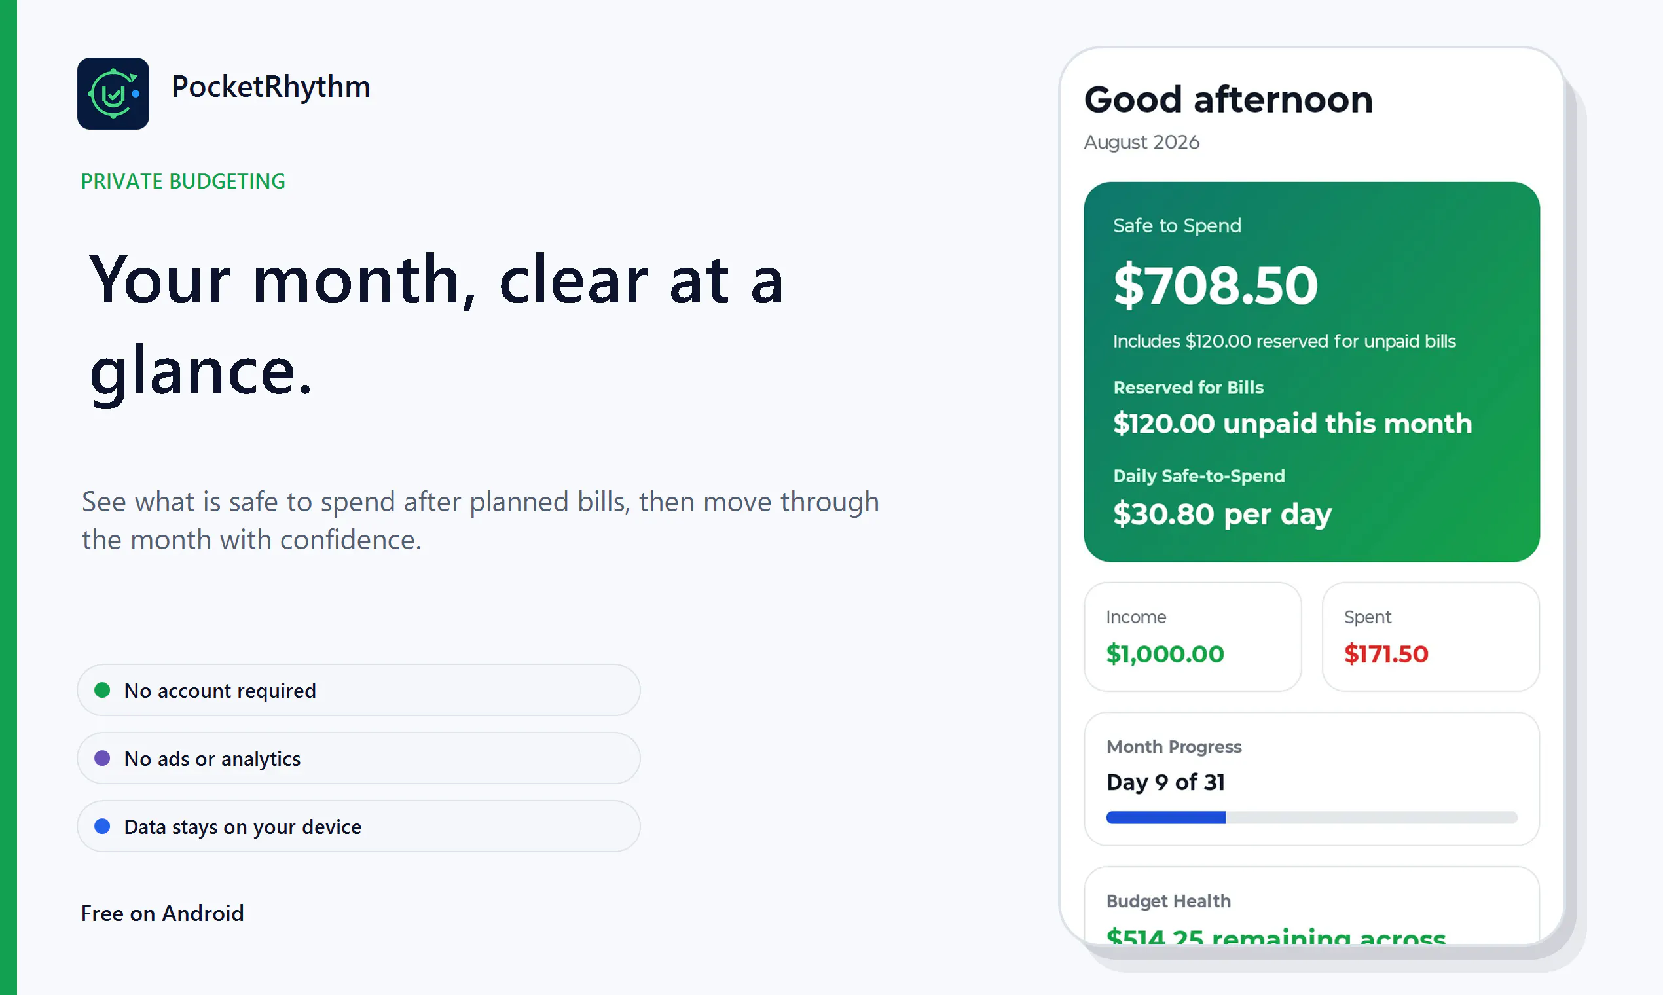Click the Good afternoon greeting heading
This screenshot has width=1663, height=995.
1228,100
